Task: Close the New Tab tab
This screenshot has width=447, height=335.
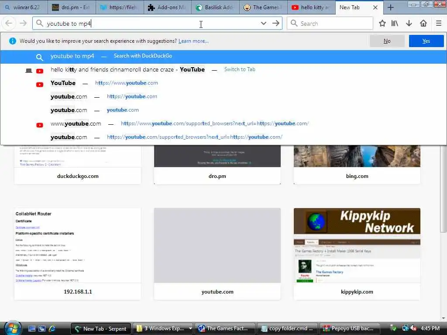Action: [x=375, y=7]
